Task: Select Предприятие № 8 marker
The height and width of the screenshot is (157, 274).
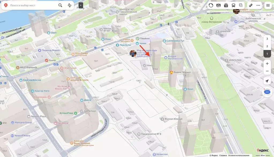Action: tap(139, 134)
